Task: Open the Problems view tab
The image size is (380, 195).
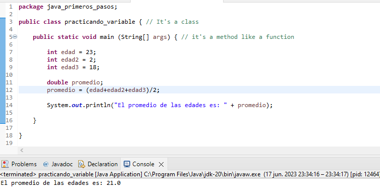Action: (19, 164)
